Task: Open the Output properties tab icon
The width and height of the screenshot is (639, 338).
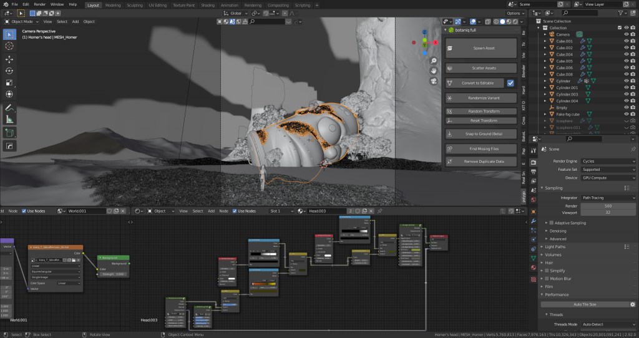Action: 533,172
